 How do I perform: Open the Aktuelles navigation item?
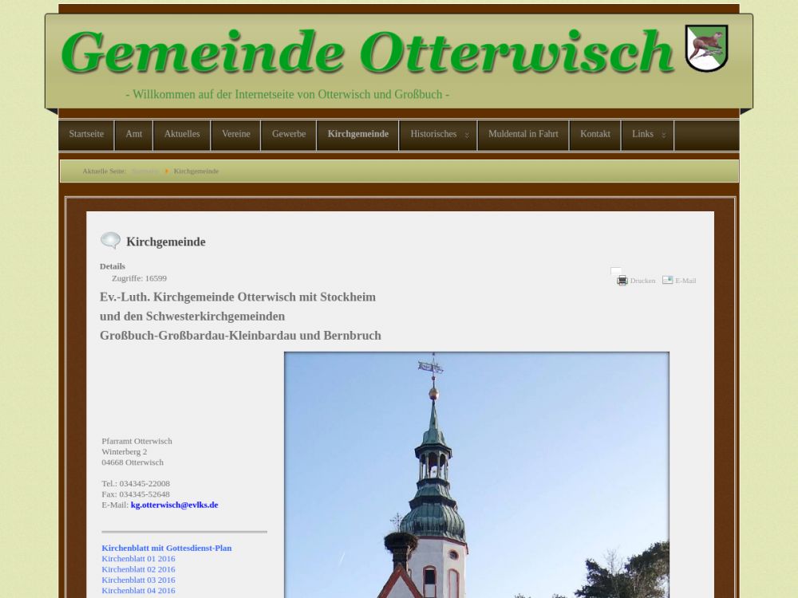182,134
